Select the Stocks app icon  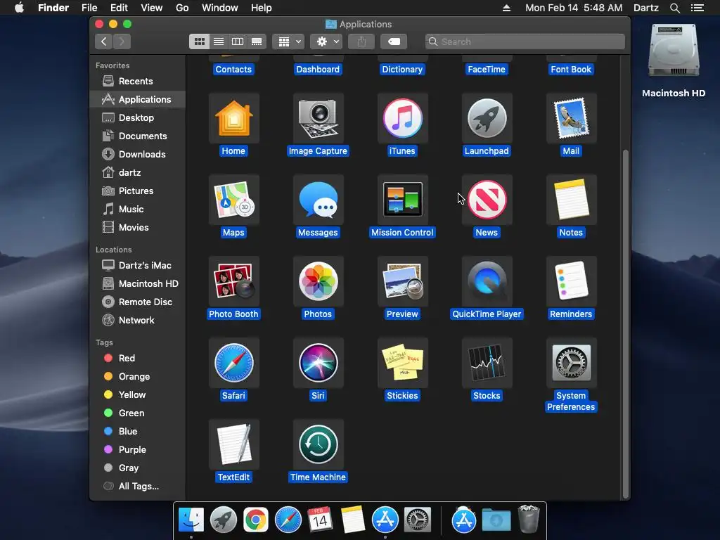(487, 363)
